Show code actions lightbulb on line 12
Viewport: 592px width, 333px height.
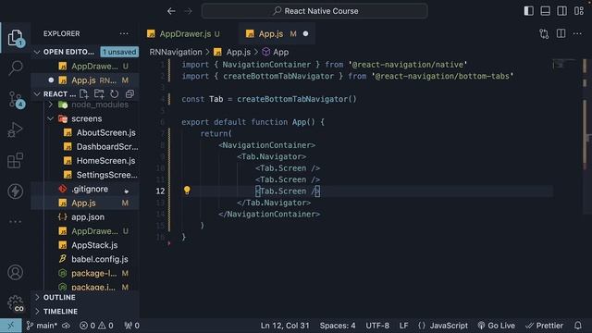click(187, 191)
